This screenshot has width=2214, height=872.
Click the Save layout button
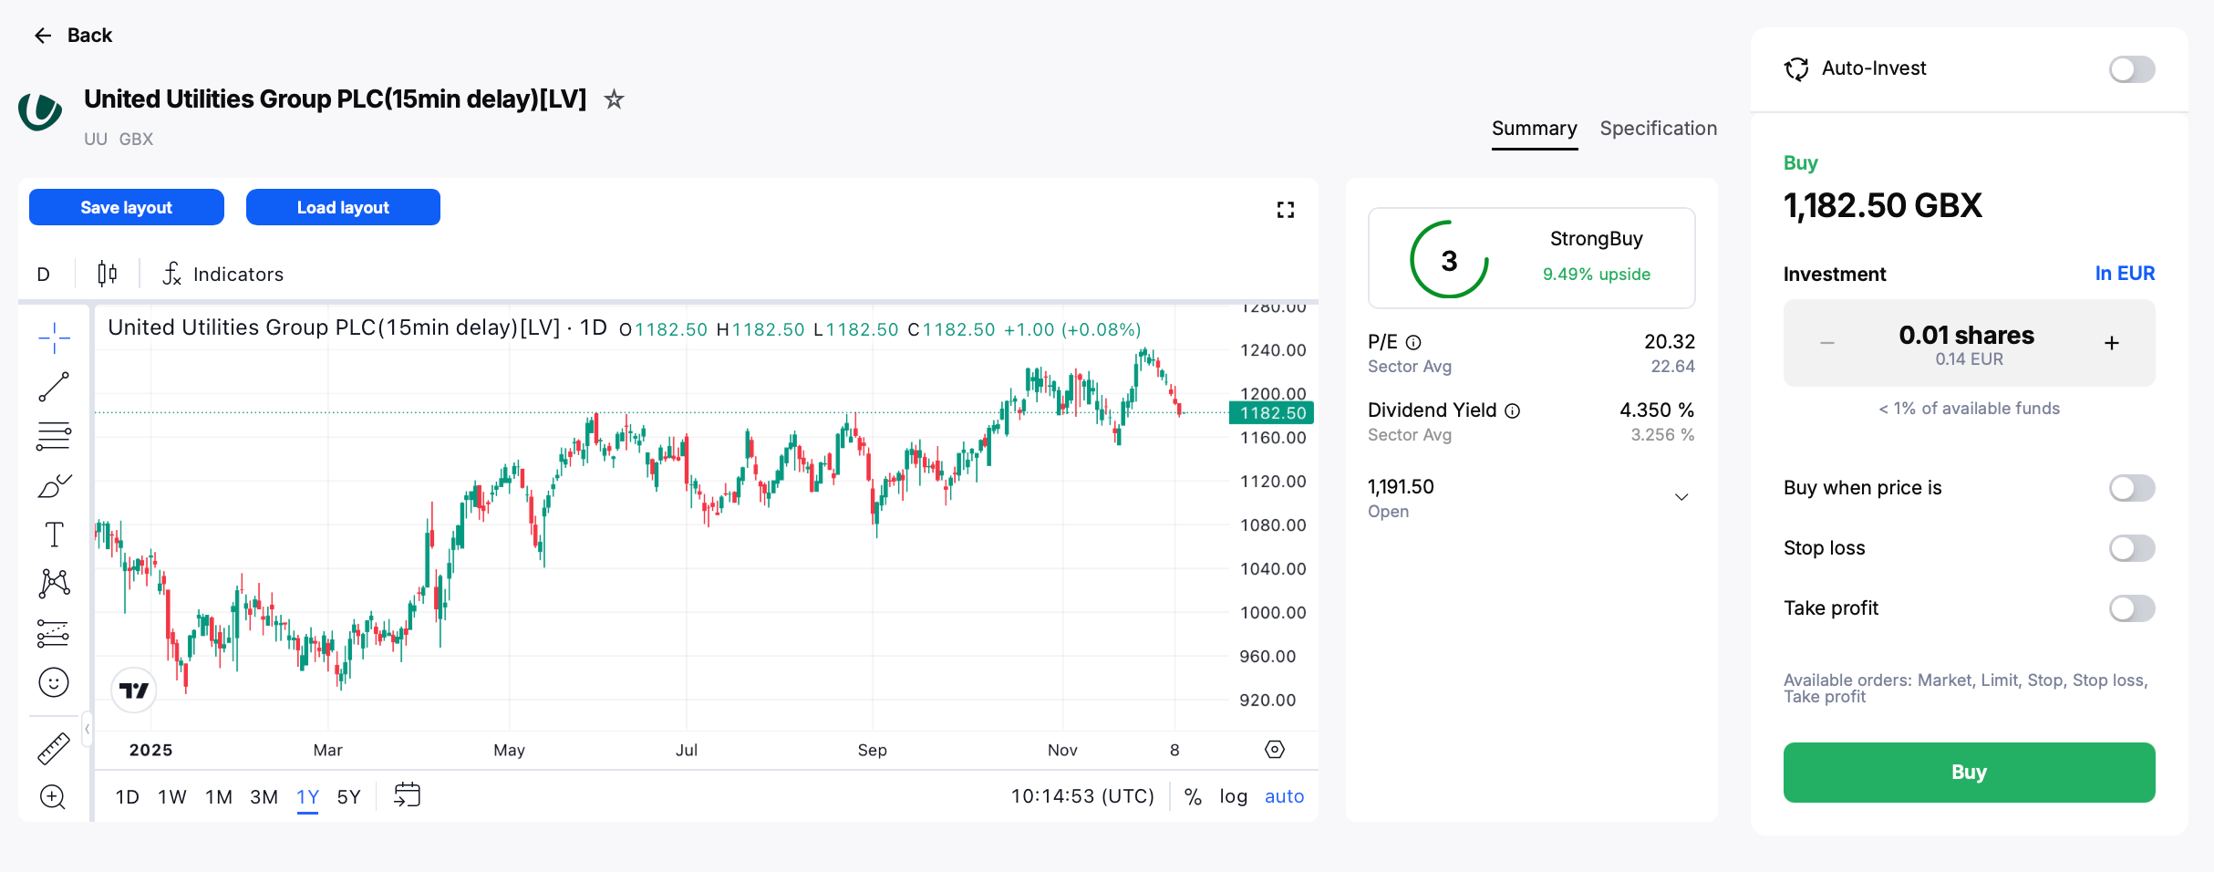(127, 207)
